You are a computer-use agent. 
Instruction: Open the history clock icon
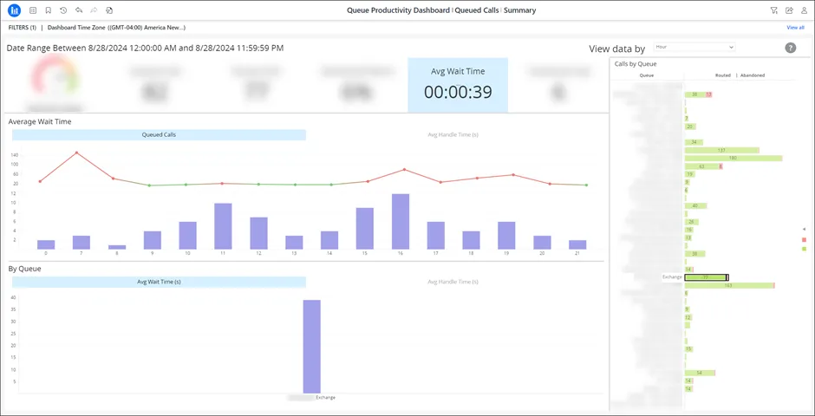tap(63, 10)
